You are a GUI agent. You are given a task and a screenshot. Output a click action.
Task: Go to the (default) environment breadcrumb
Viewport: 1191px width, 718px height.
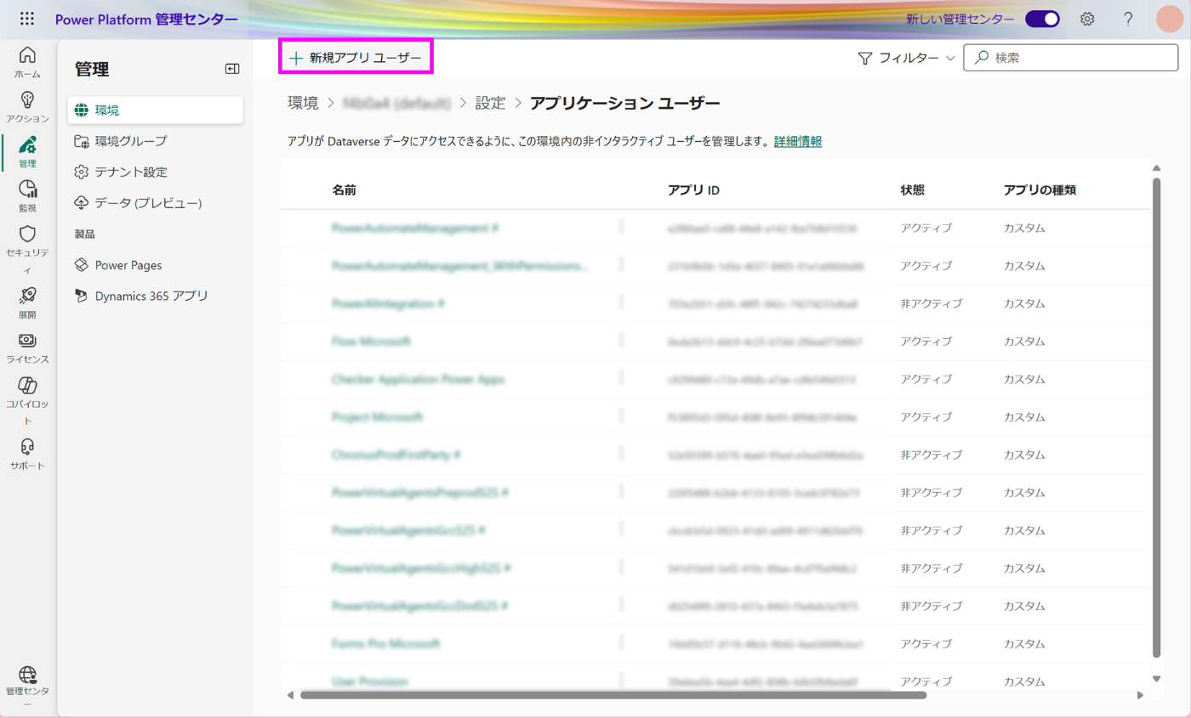click(x=396, y=104)
